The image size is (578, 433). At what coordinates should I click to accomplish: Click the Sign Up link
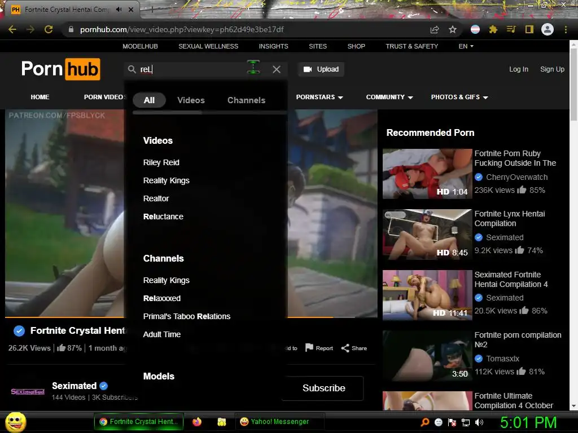(552, 69)
